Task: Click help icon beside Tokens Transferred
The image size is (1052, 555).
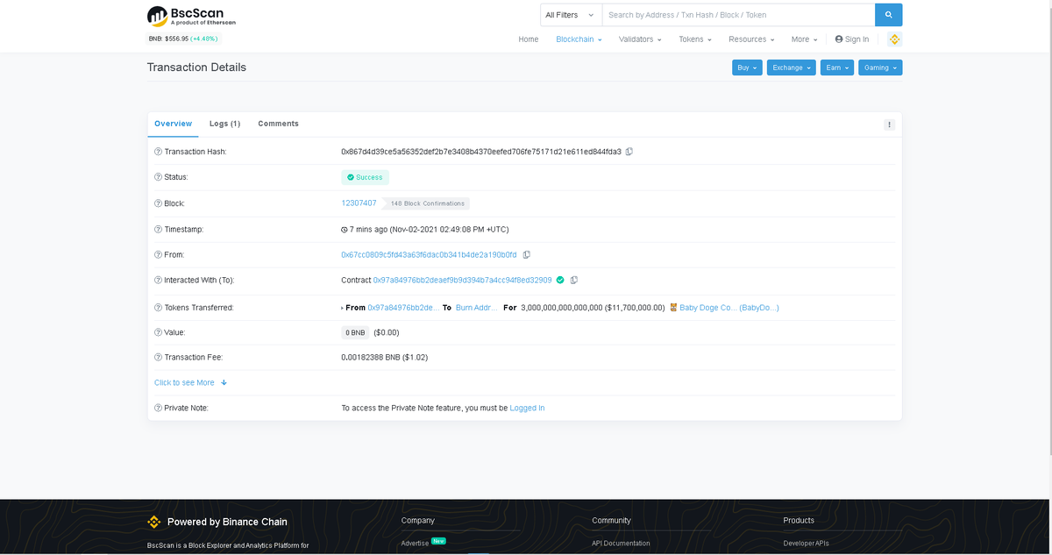Action: pyautogui.click(x=158, y=308)
